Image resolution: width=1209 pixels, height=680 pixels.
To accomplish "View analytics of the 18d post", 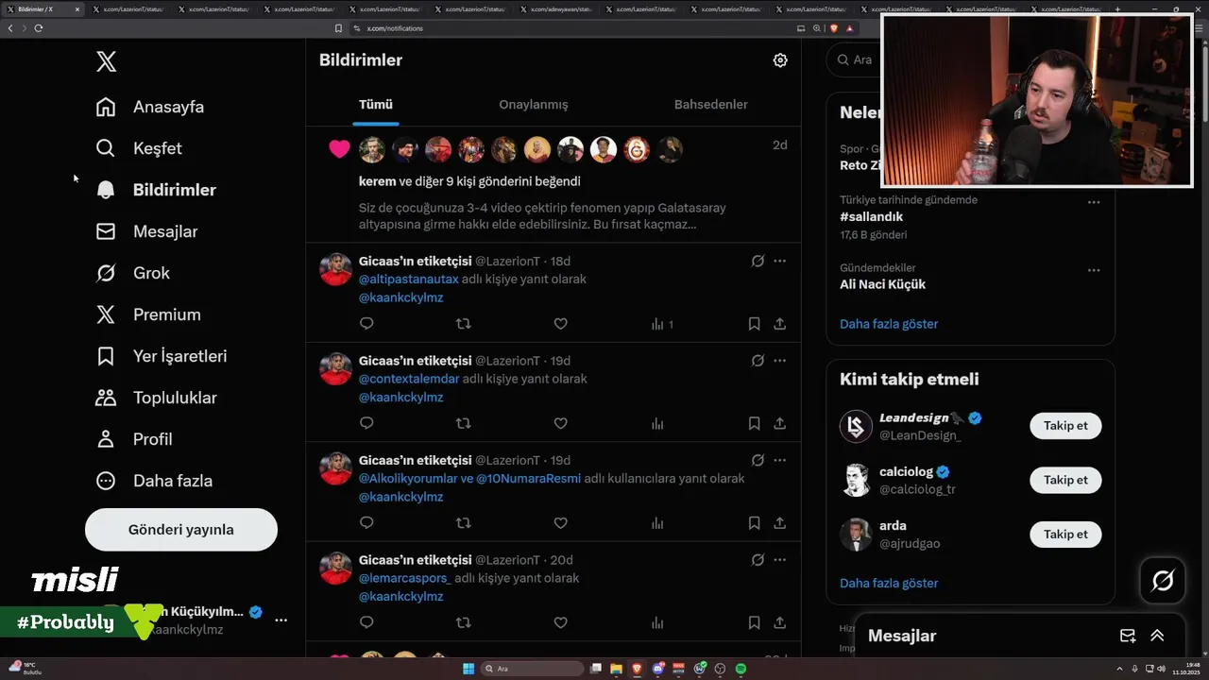I will 662,324.
